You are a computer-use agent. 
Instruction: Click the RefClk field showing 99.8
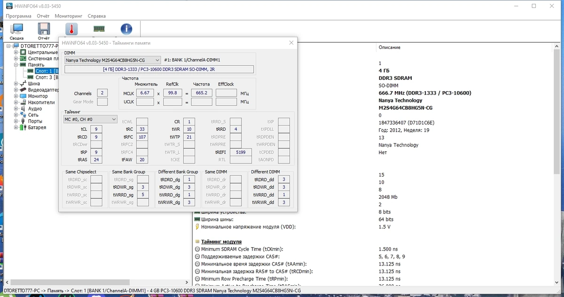172,93
